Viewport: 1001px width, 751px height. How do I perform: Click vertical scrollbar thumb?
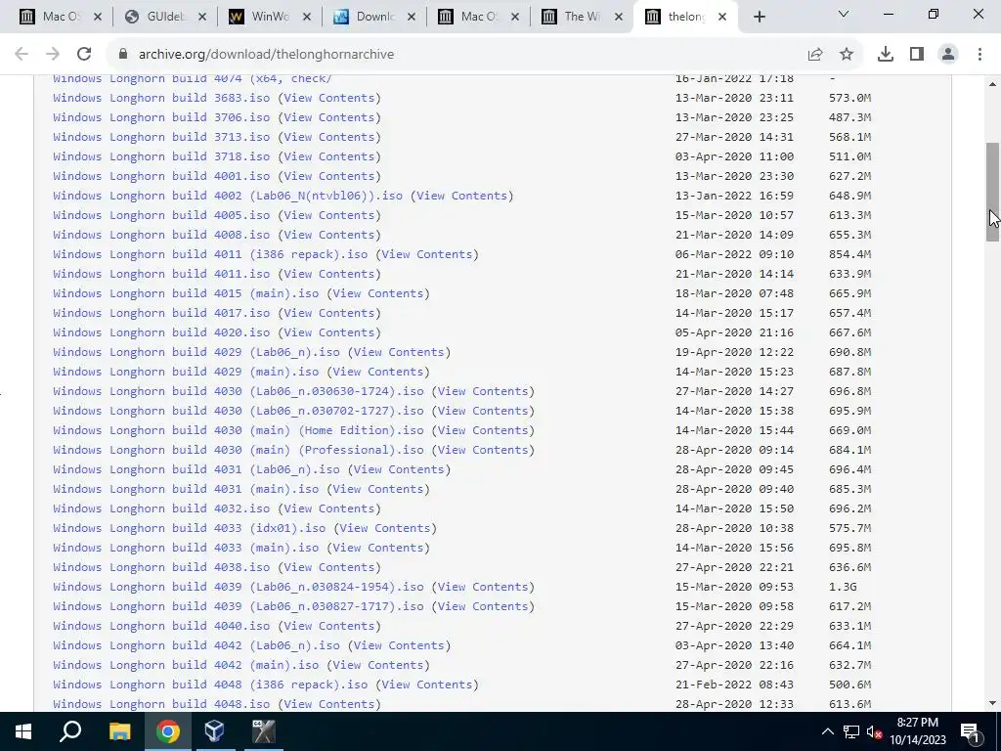[x=992, y=192]
